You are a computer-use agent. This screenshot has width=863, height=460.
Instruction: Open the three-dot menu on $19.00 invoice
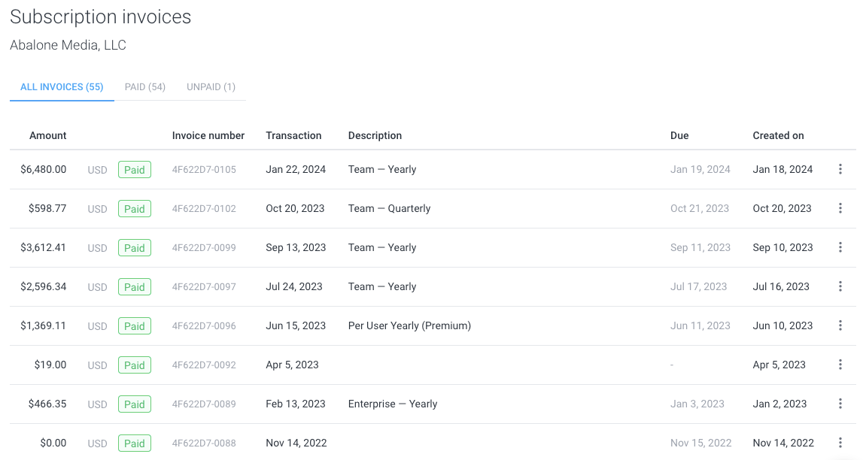tap(840, 365)
